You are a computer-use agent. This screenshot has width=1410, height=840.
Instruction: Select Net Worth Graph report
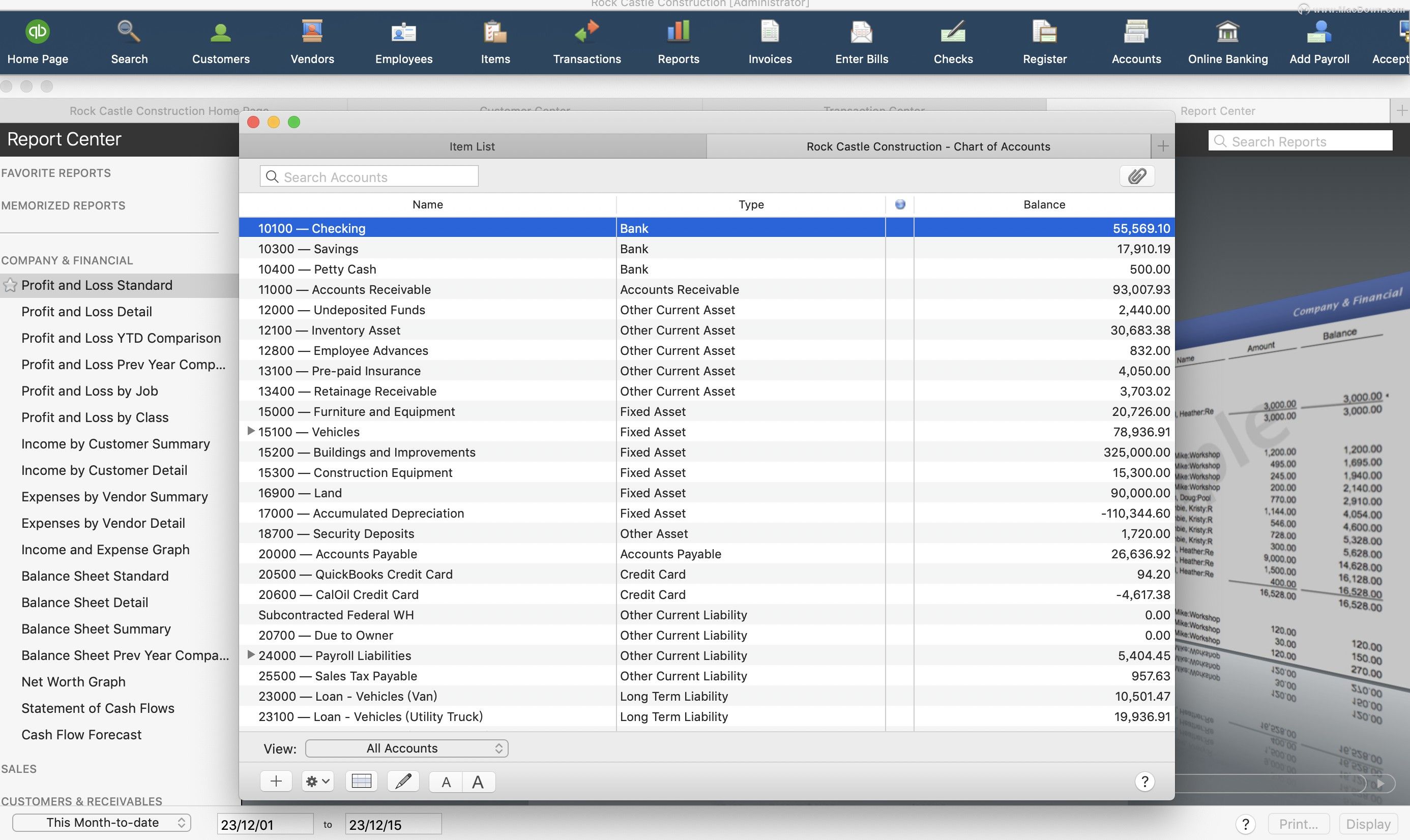click(x=74, y=681)
